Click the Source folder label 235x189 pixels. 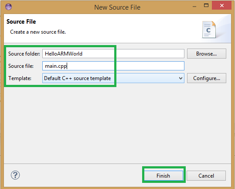[x=24, y=54]
